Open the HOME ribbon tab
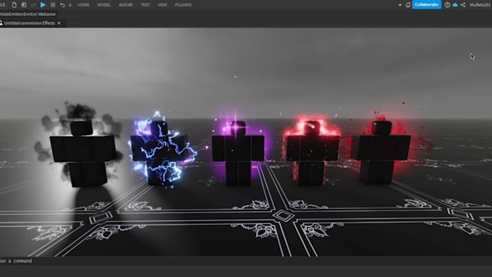This screenshot has height=277, width=492. (x=83, y=5)
